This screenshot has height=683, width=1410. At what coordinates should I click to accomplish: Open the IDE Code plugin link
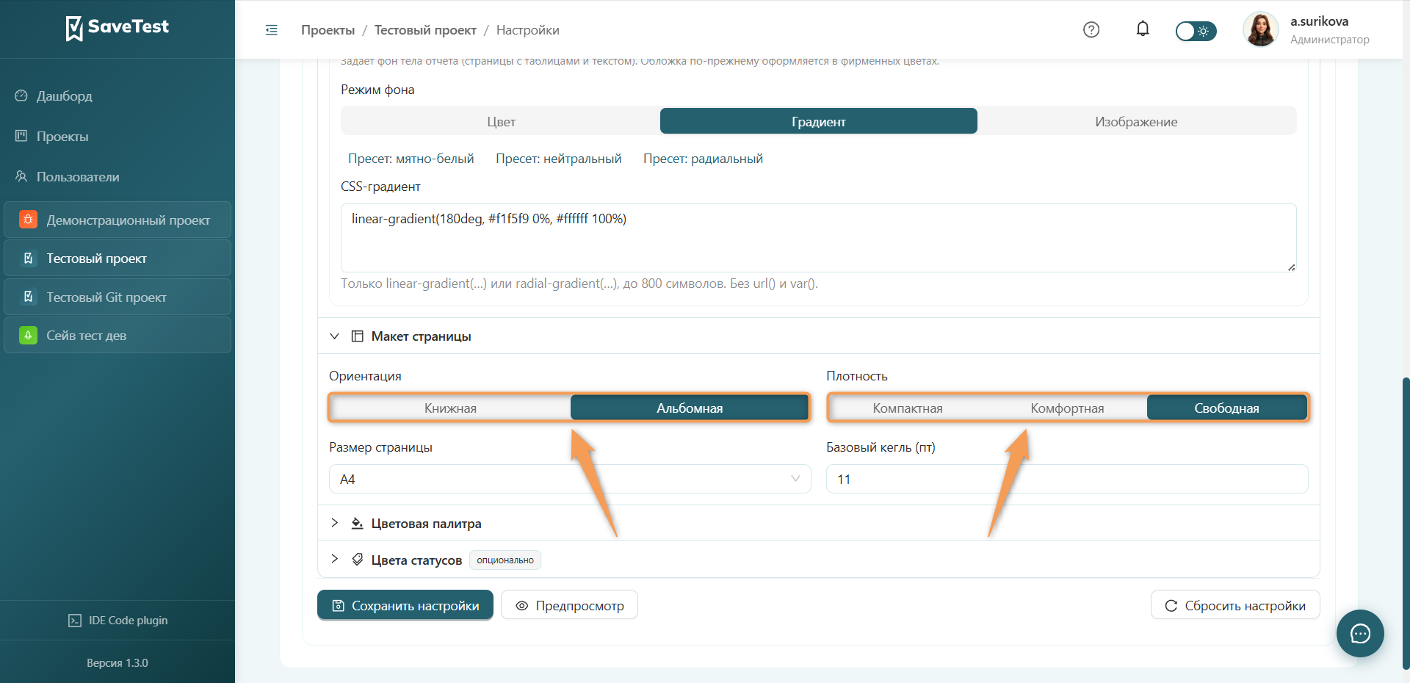tap(117, 621)
